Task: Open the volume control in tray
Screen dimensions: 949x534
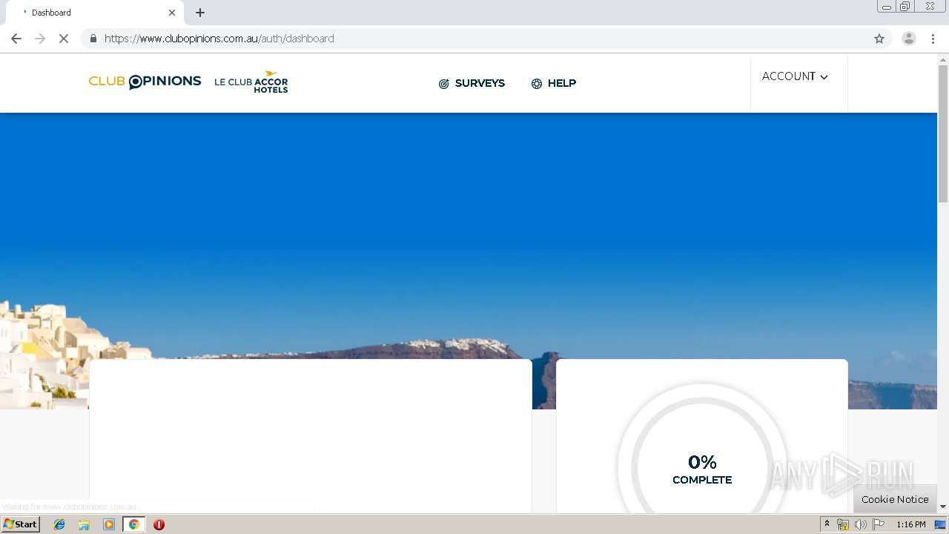Action: tap(860, 524)
